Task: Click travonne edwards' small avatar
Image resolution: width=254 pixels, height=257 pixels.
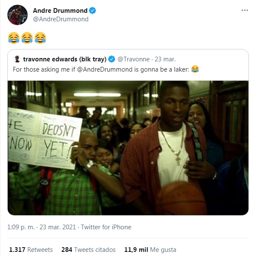Action: click(x=17, y=59)
